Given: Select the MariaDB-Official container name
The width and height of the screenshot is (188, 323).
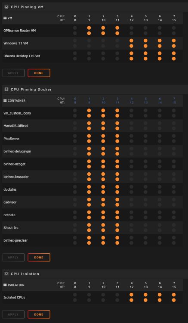Looking at the screenshot, I should tap(16, 126).
